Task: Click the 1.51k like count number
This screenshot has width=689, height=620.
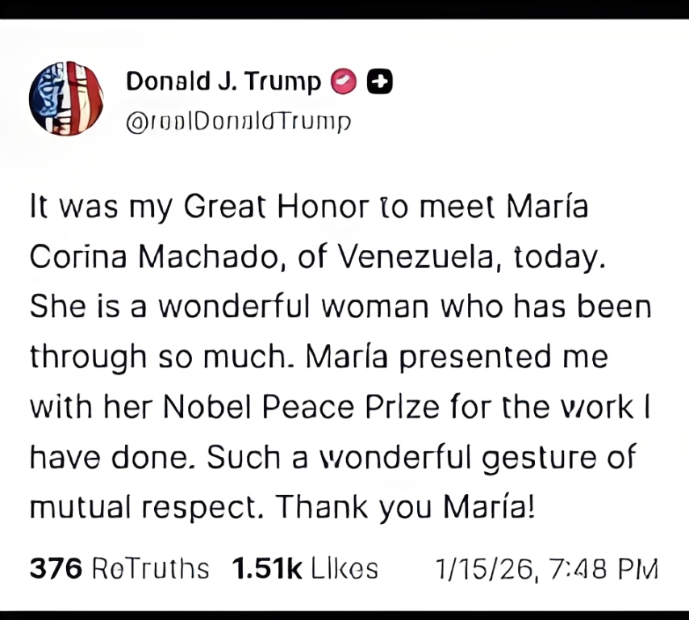Action: point(266,568)
